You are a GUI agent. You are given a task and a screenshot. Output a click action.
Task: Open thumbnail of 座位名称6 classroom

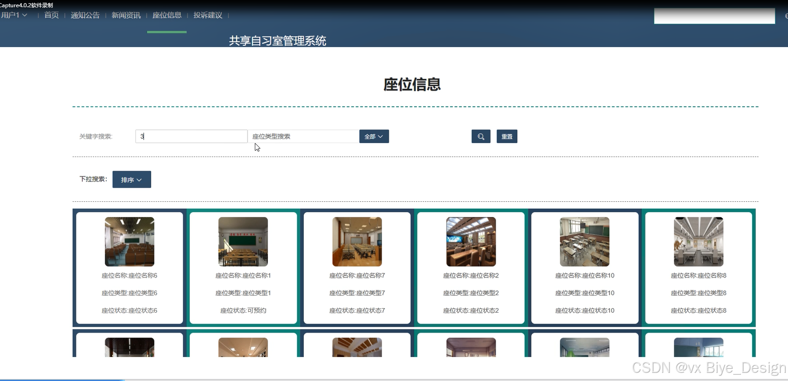(x=129, y=242)
